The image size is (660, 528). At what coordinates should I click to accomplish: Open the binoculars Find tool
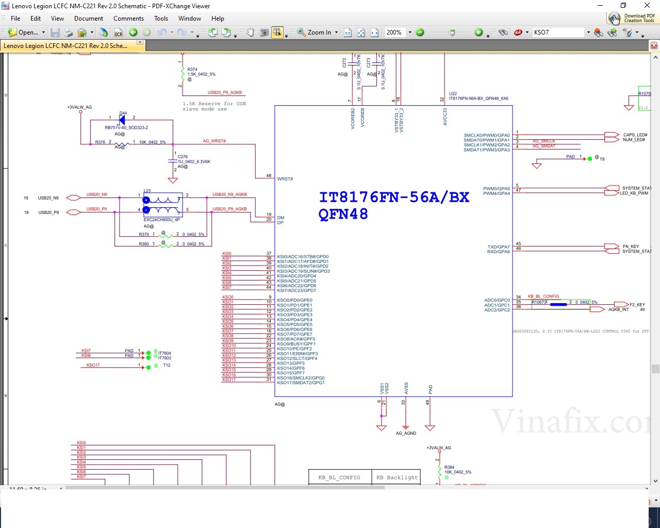[503, 32]
